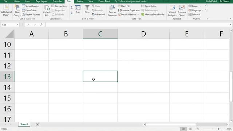The image size is (233, 131).
Task: Click the Share button
Action: pos(224,1)
